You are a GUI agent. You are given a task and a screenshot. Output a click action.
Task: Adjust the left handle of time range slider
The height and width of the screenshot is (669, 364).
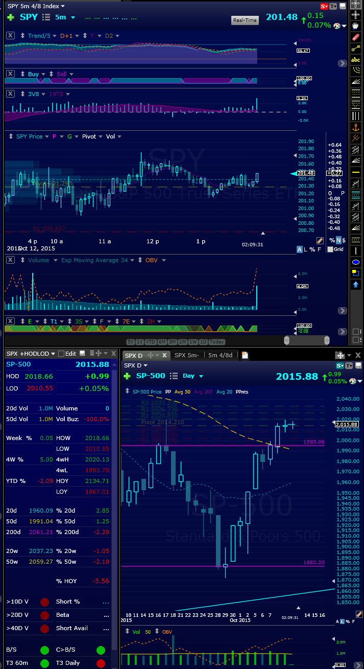tap(286, 340)
